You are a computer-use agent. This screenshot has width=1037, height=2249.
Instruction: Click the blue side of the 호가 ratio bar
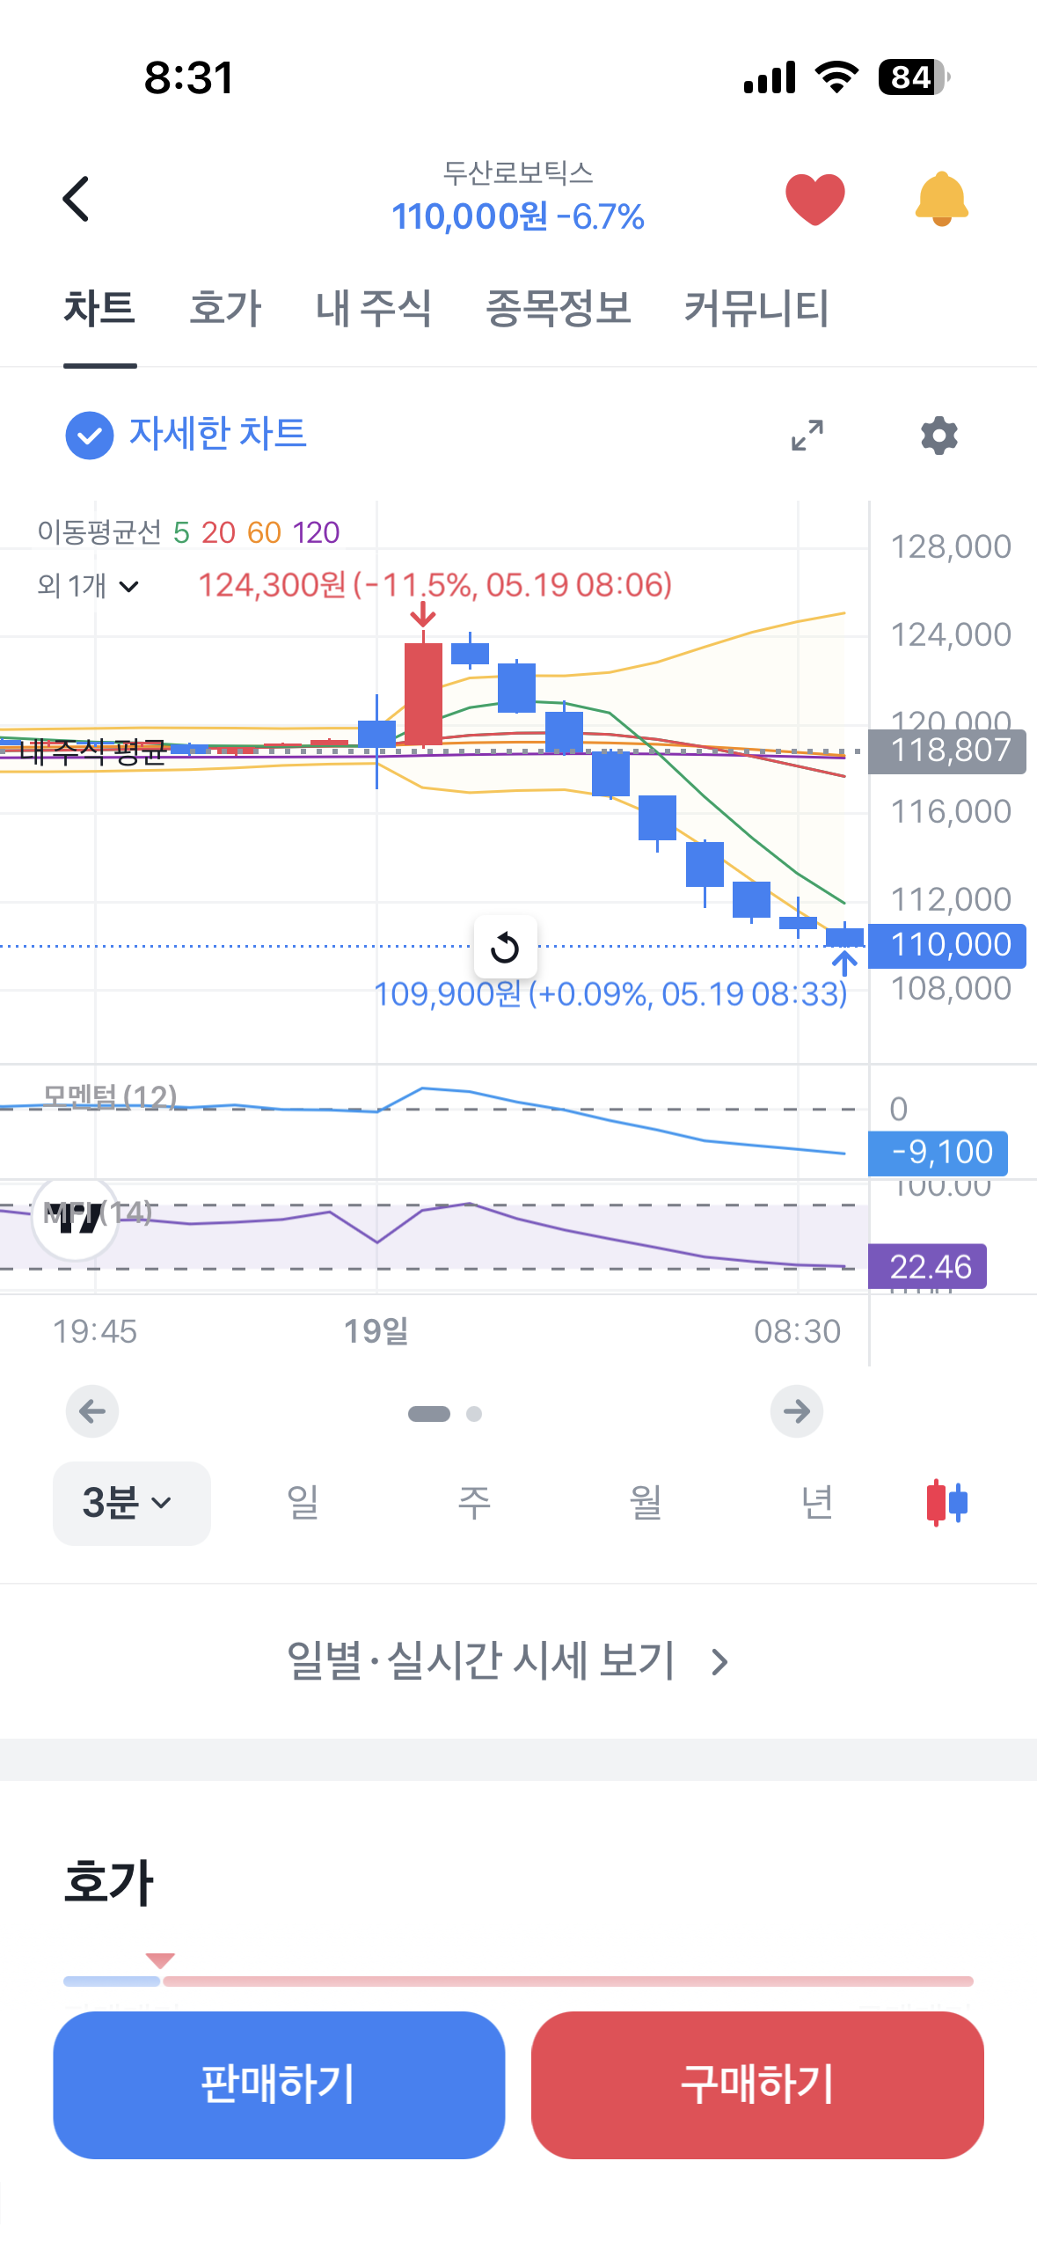point(112,1981)
